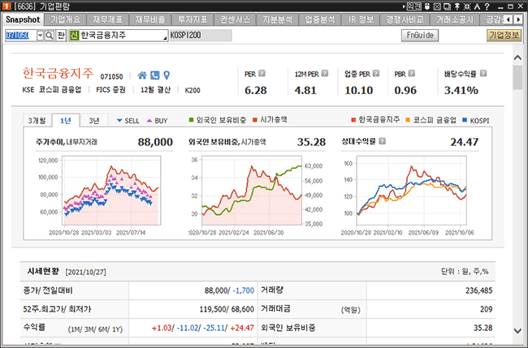Click the orange app icon in title bar
Image resolution: width=528 pixels, height=348 pixels.
(x=6, y=6)
